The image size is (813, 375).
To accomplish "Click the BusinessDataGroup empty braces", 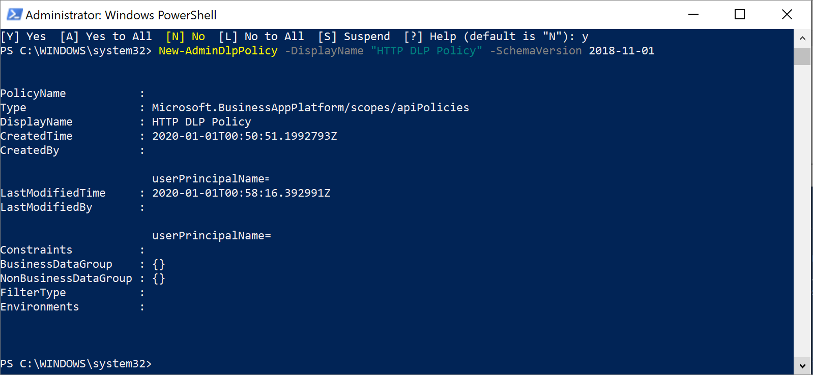I will click(x=159, y=264).
